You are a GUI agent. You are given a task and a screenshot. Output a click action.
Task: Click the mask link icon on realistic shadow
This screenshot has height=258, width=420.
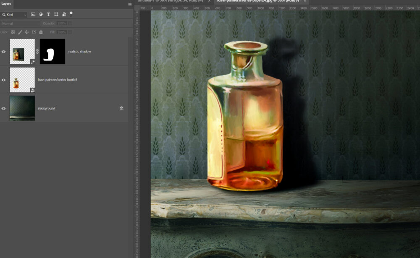coord(37,51)
